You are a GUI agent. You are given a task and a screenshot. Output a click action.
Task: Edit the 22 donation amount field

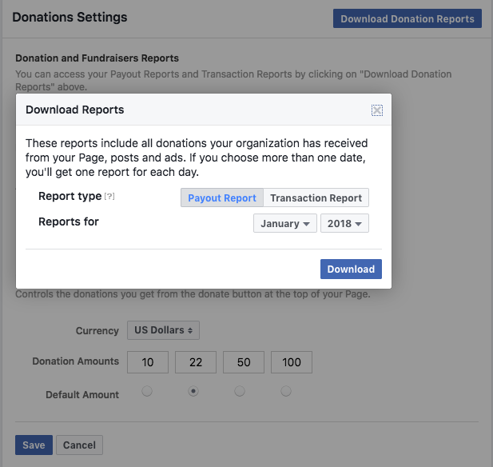tap(196, 362)
